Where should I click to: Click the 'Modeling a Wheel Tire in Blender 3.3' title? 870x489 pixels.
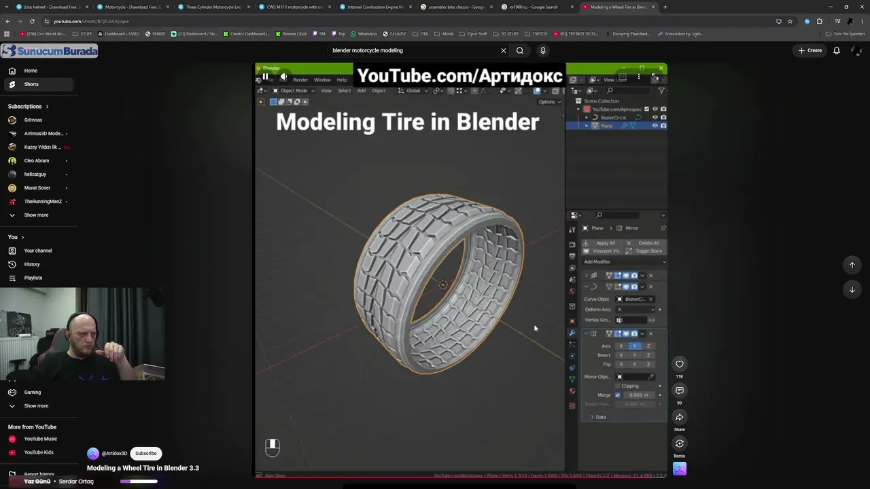(143, 468)
